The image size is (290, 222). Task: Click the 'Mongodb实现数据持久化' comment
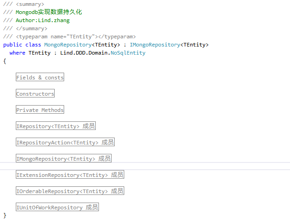[x=49, y=12]
